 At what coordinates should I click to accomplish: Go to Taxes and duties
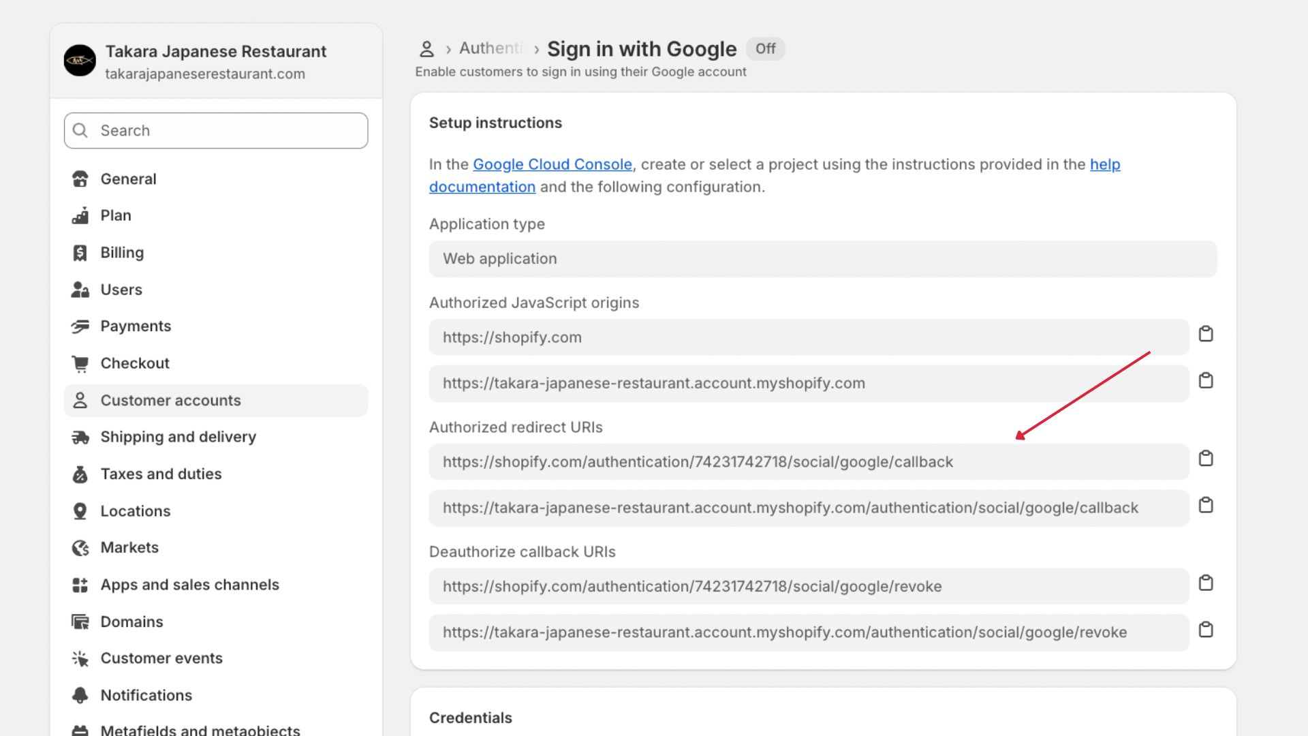pyautogui.click(x=216, y=474)
